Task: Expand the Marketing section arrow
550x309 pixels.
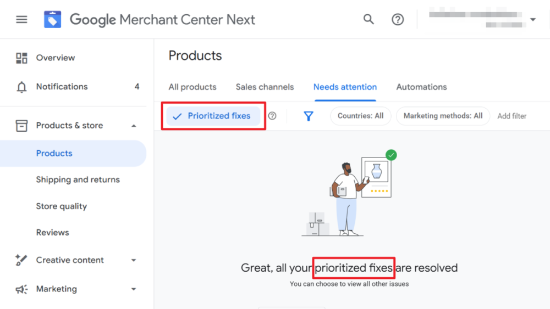Action: click(x=134, y=289)
